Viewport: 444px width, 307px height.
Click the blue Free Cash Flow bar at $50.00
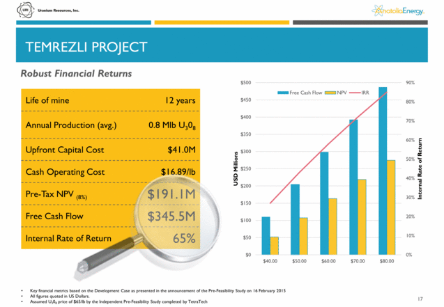(295, 219)
